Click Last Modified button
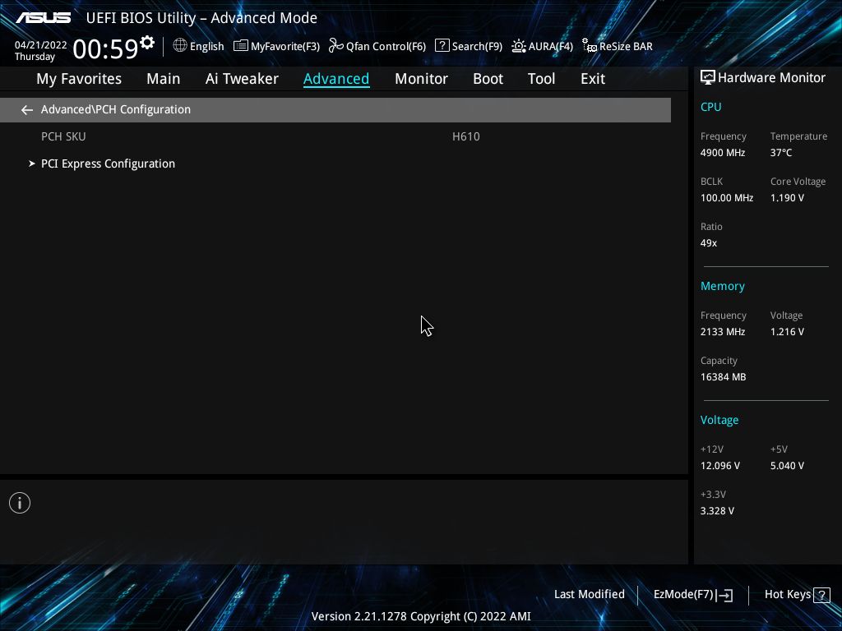 [589, 595]
